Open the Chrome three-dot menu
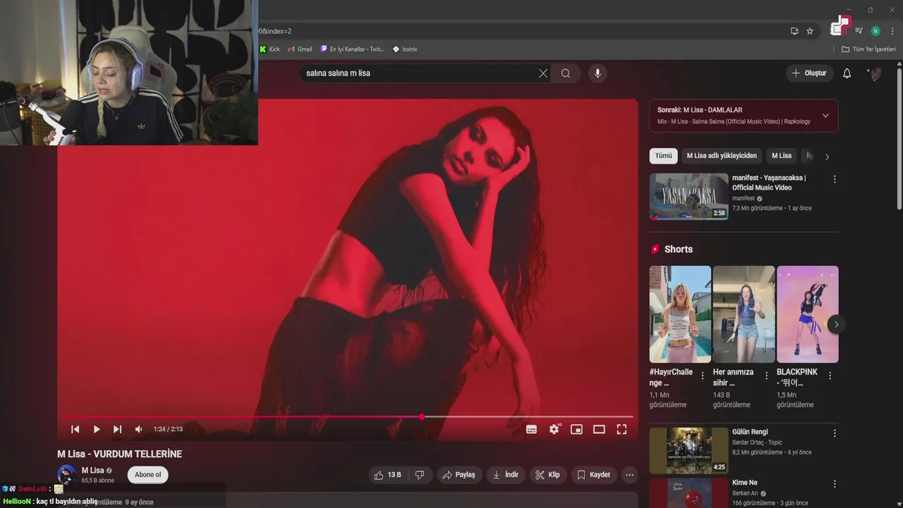903x508 pixels. tap(892, 31)
